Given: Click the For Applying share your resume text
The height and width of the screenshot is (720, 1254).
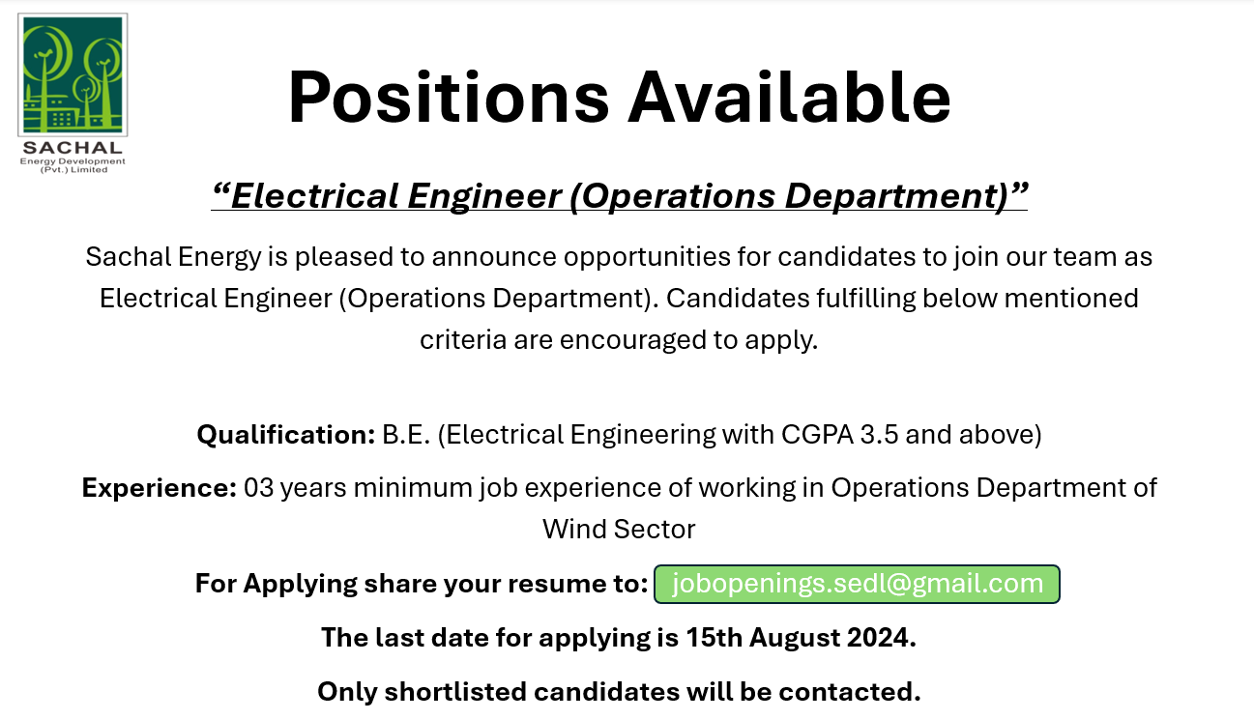Looking at the screenshot, I should click(422, 584).
